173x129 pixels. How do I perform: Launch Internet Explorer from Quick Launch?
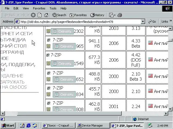28,126
